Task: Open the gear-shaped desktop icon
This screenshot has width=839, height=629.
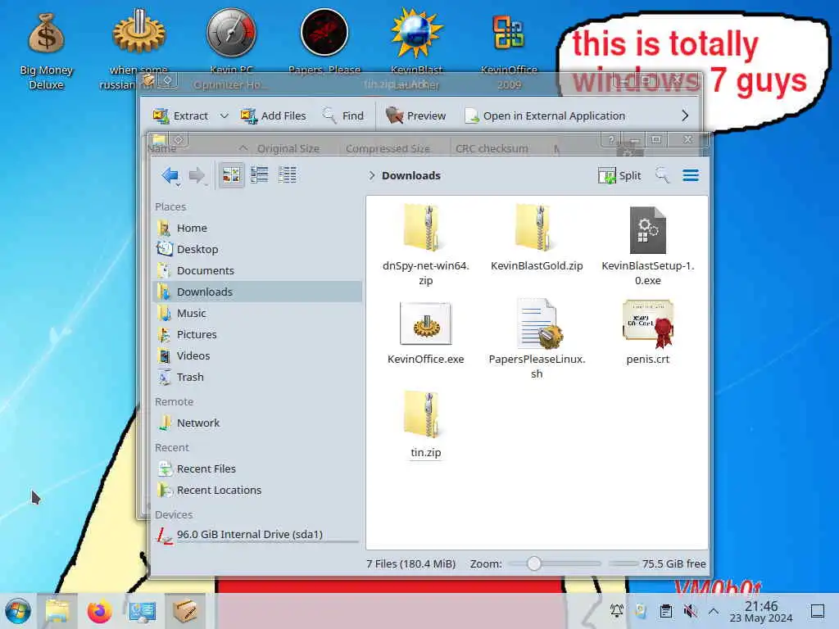Action: click(138, 48)
